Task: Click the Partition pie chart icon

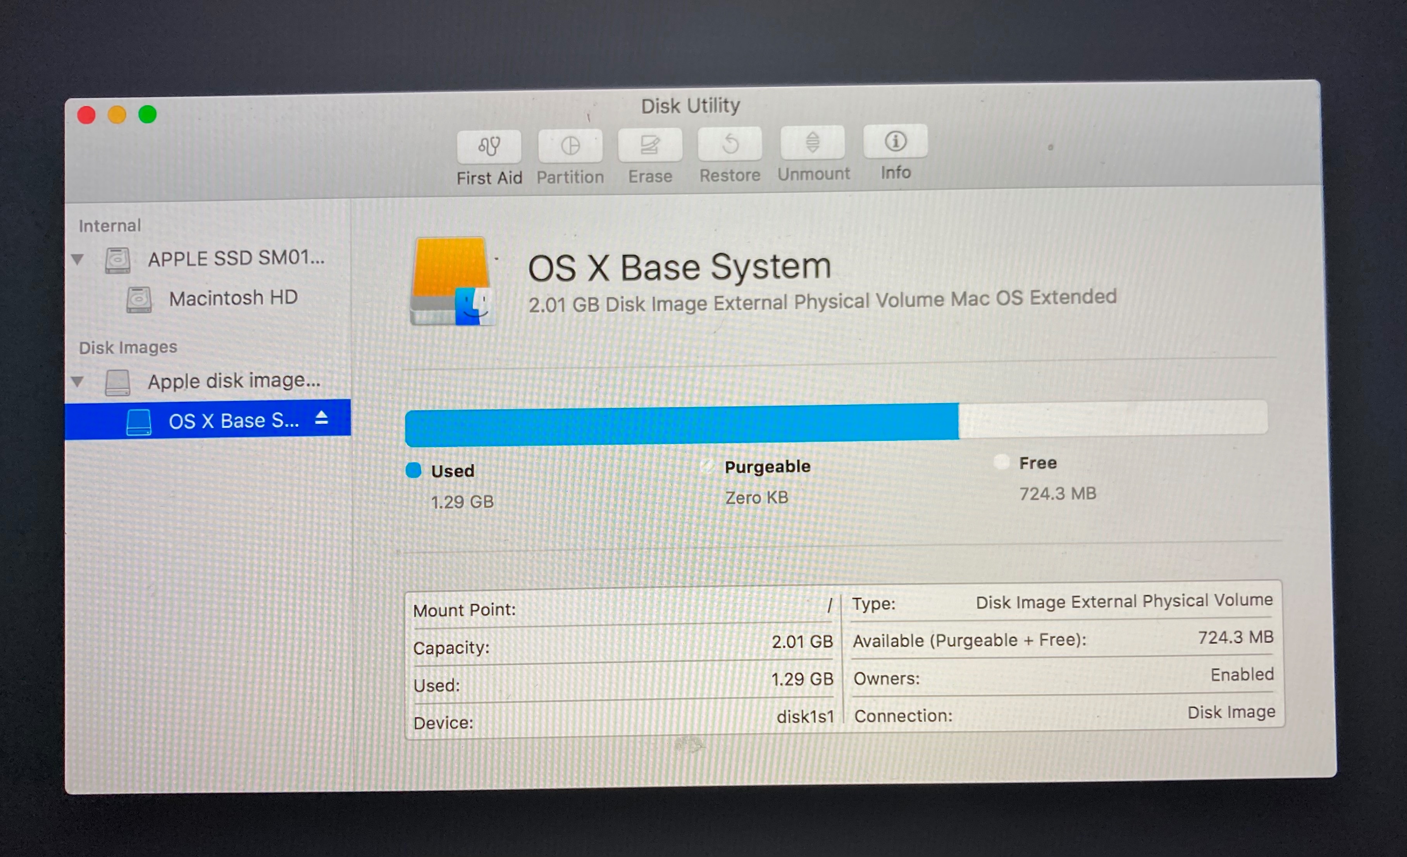Action: (x=570, y=145)
